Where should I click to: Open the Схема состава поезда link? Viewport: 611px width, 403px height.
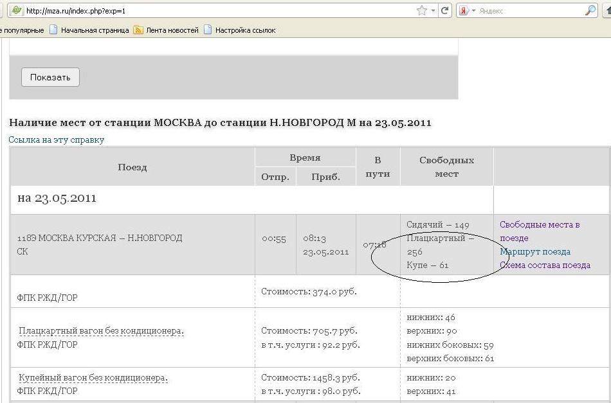(545, 265)
